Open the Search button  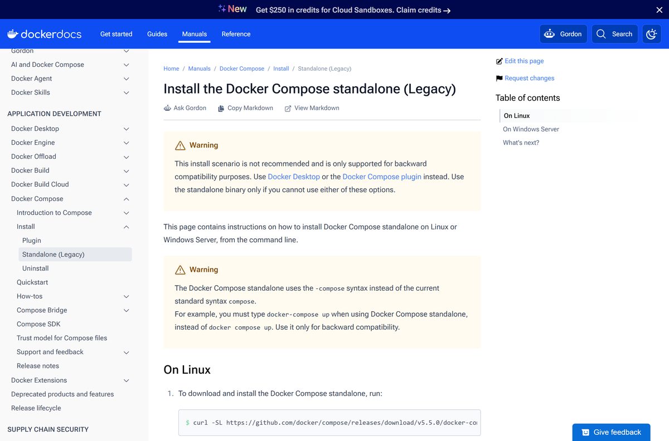614,34
